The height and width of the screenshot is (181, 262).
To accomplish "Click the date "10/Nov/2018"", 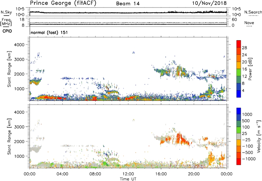I will tap(209, 3).
